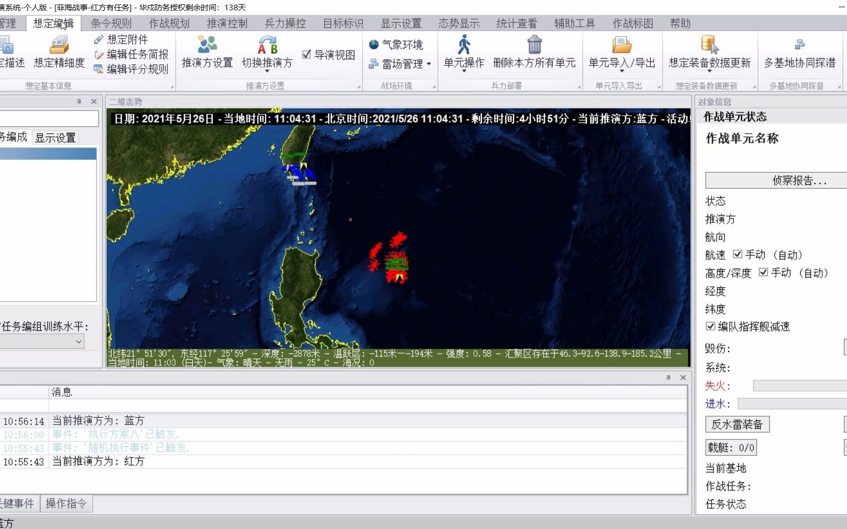Toggle 导演视图 director view checkbox

(307, 55)
